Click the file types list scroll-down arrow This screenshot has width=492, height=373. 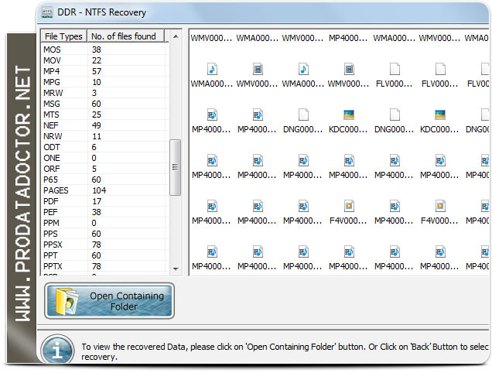tap(176, 269)
